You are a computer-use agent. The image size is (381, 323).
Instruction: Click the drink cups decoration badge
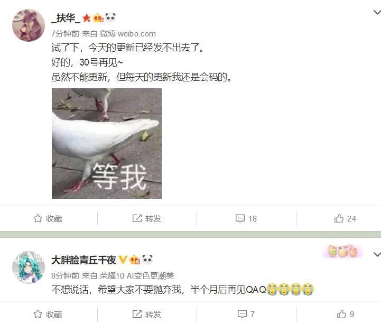(343, 251)
